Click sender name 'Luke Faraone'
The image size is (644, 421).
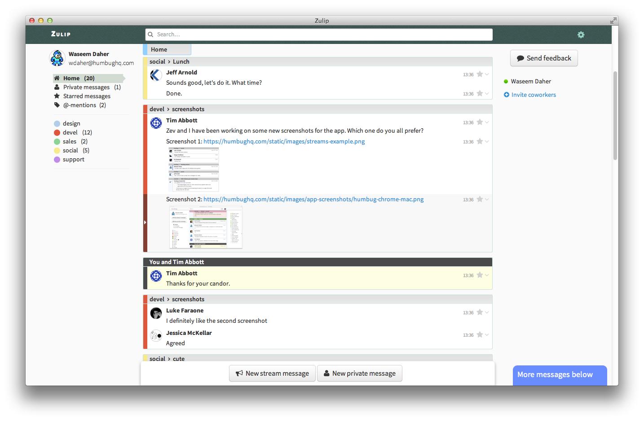185,310
